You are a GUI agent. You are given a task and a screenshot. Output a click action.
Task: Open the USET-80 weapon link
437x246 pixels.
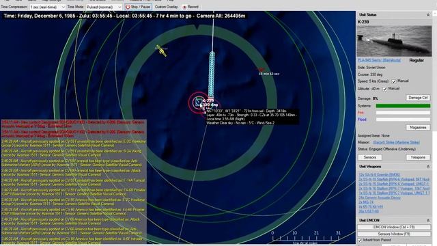pyautogui.click(x=369, y=211)
